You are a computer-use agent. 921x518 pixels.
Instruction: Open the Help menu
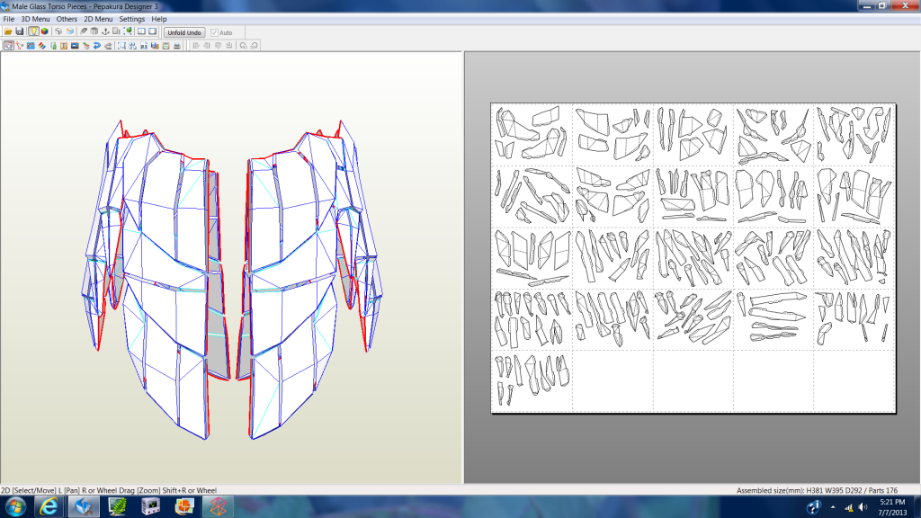(159, 19)
